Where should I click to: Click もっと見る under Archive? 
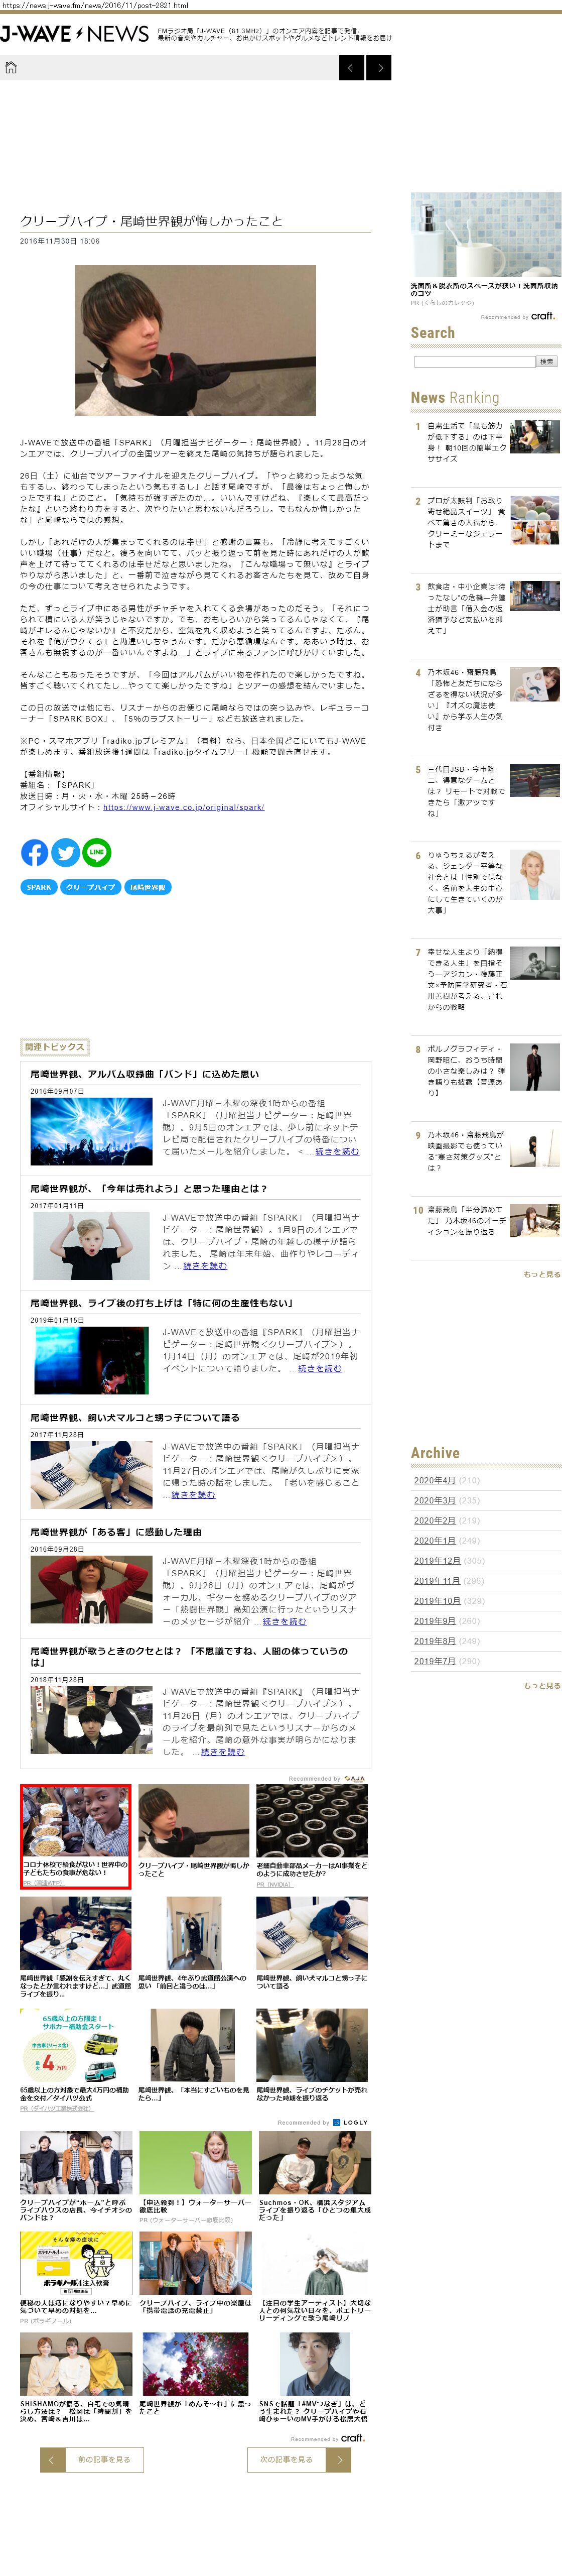point(542,1685)
